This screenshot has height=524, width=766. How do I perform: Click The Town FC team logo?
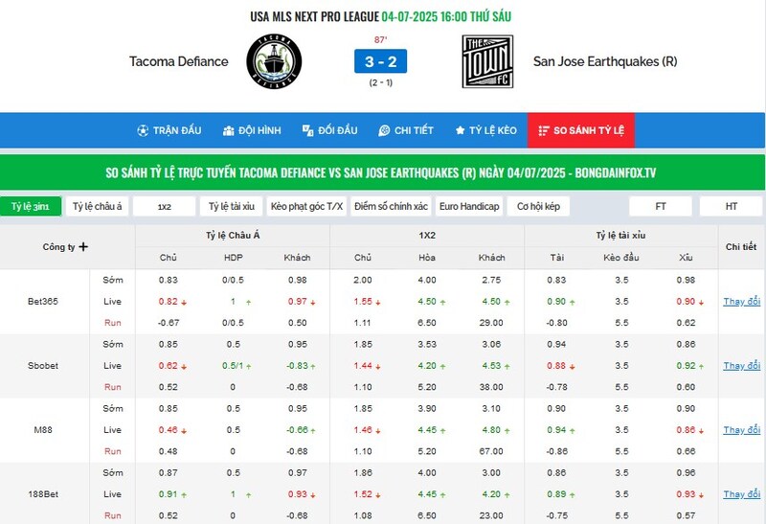pyautogui.click(x=487, y=61)
